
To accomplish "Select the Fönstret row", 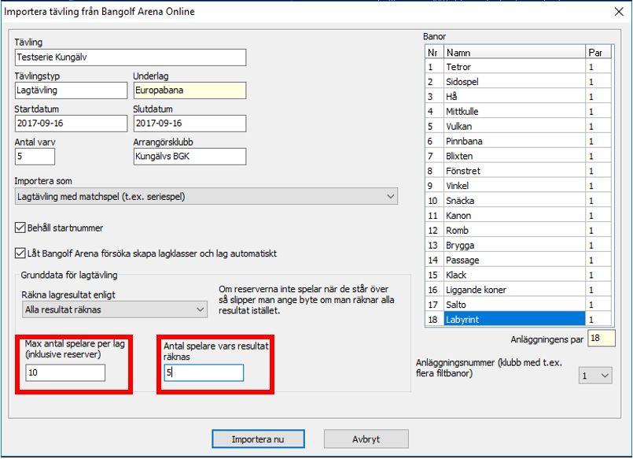I will [518, 172].
